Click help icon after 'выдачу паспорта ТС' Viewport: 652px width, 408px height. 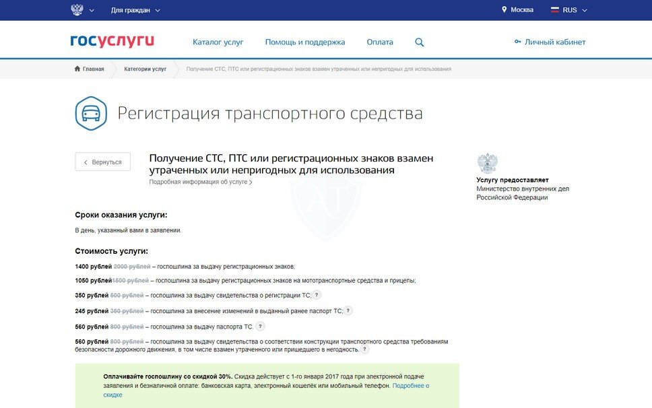[x=260, y=326]
